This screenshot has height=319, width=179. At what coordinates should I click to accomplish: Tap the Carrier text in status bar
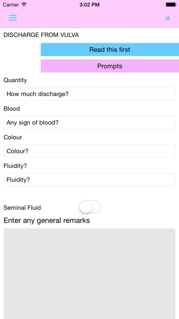coord(11,5)
